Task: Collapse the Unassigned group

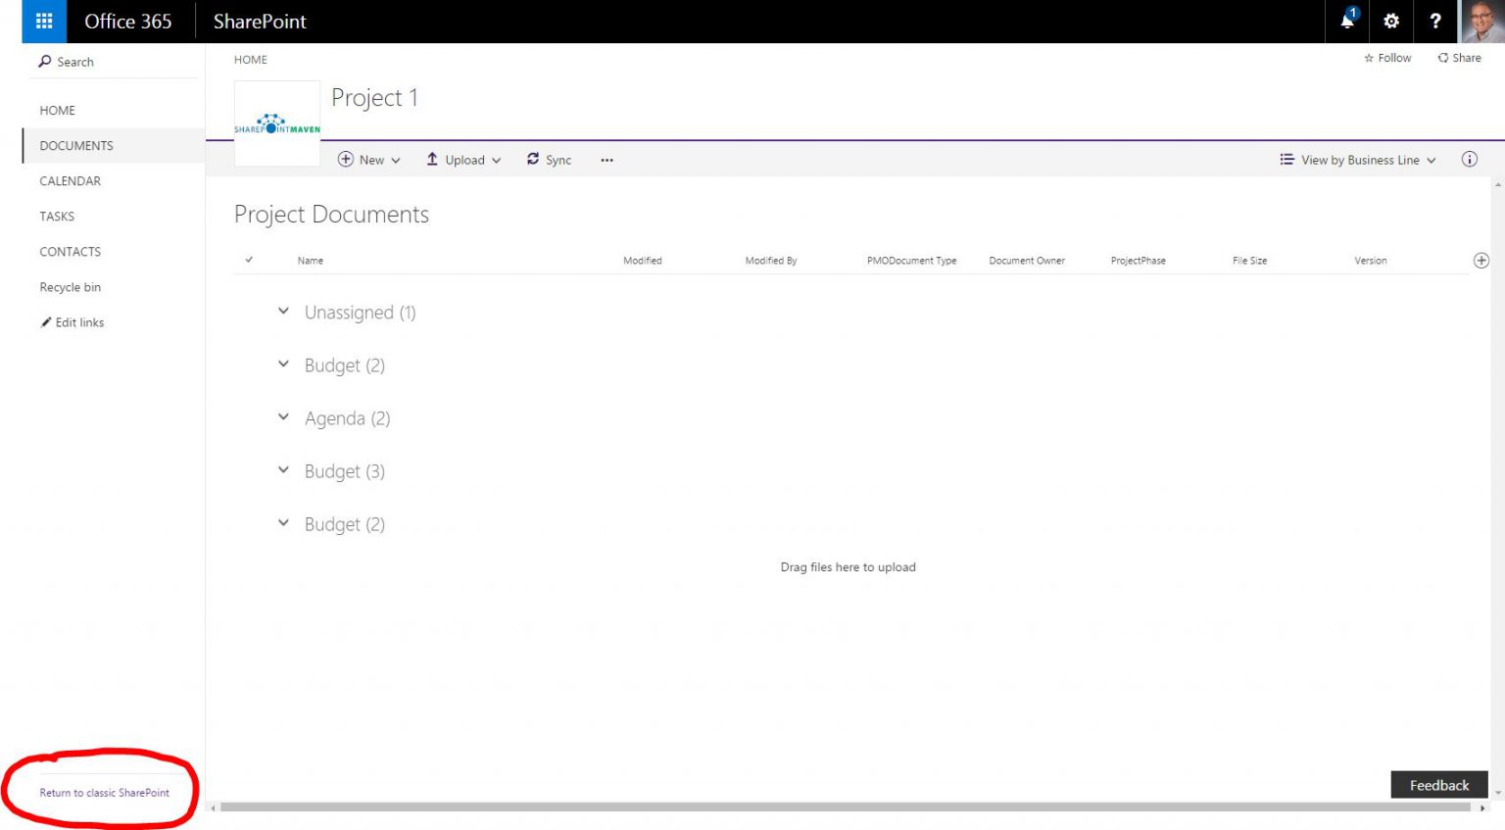Action: [283, 312]
